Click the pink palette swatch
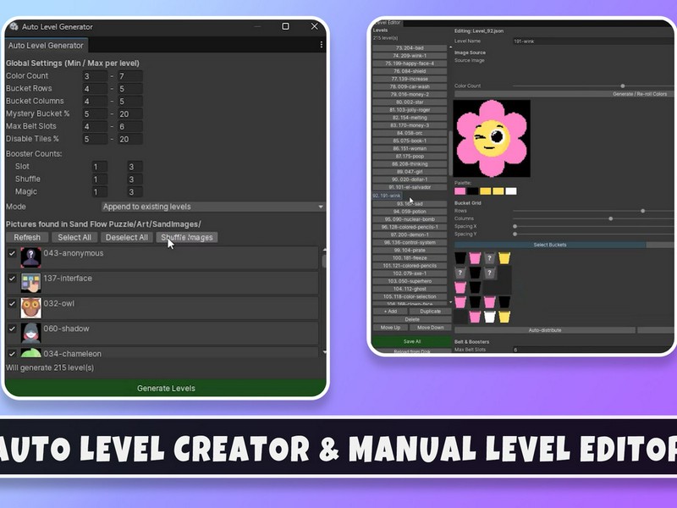This screenshot has height=508, width=677. point(460,191)
